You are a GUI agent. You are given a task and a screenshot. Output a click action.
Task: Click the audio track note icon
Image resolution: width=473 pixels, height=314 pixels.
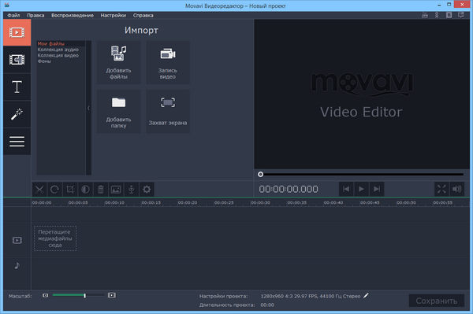(17, 265)
